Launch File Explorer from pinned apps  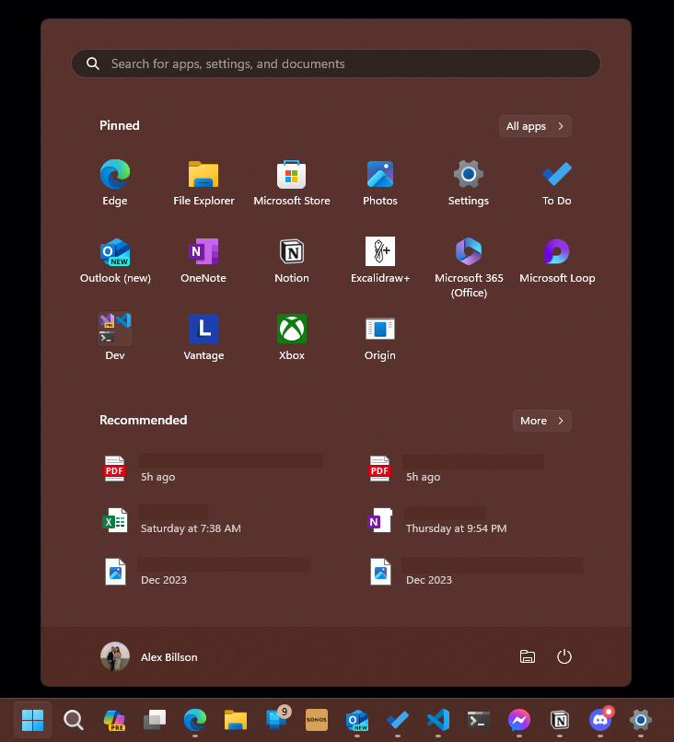(x=203, y=182)
